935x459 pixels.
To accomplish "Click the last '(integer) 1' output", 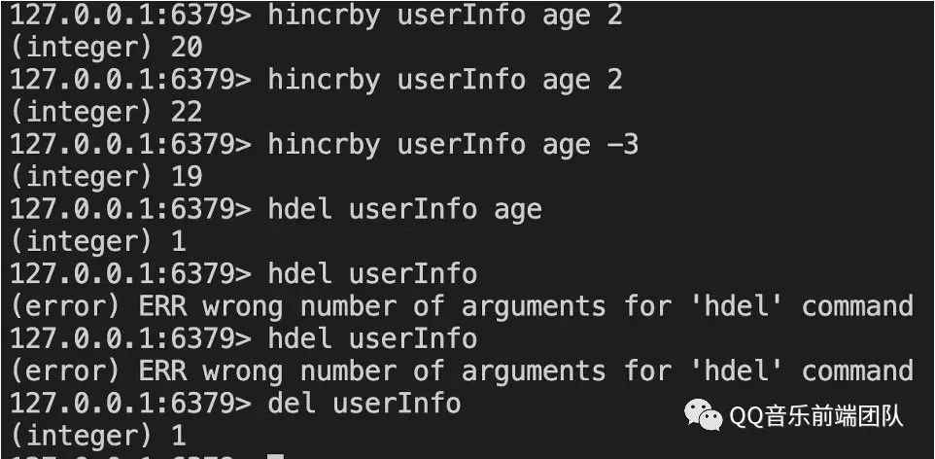I will click(97, 434).
